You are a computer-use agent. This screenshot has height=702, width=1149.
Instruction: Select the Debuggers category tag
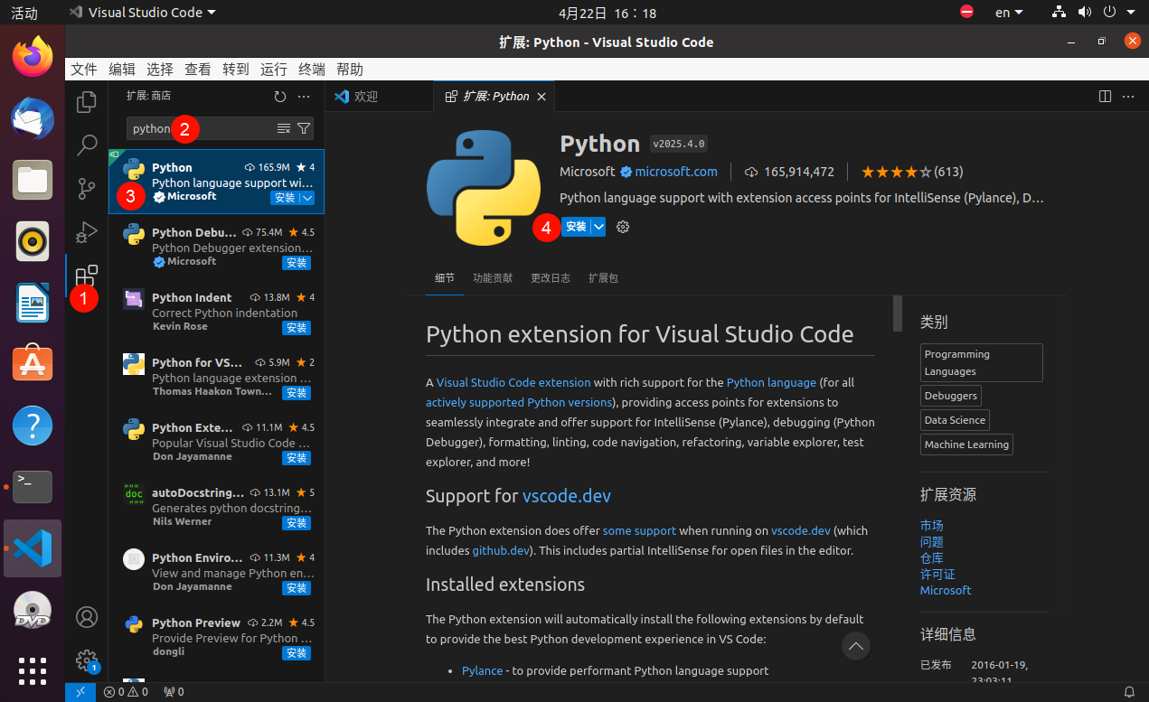[951, 396]
